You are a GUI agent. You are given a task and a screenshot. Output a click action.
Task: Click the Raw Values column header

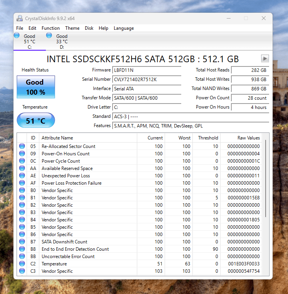coord(241,138)
